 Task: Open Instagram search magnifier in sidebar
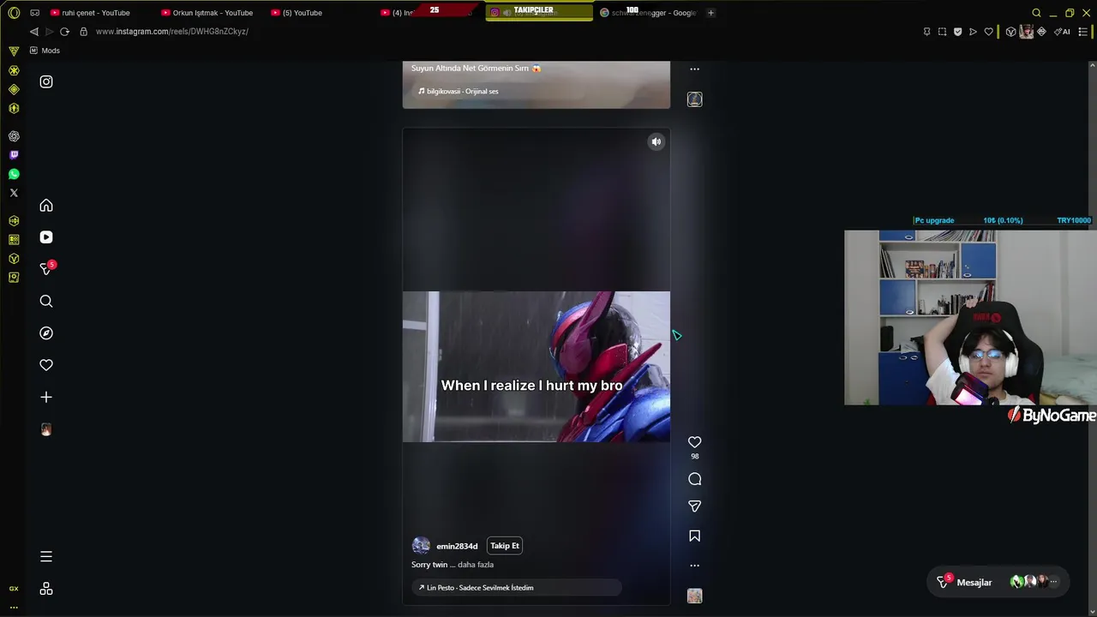(46, 301)
